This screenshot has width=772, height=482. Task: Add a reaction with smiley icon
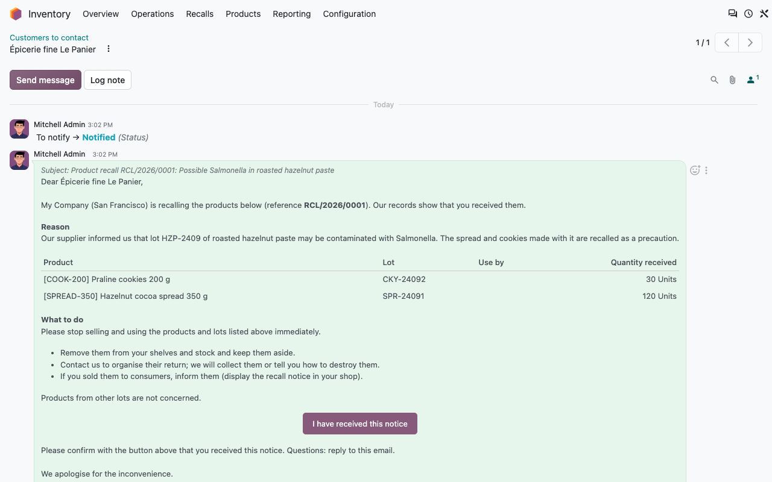click(x=695, y=171)
